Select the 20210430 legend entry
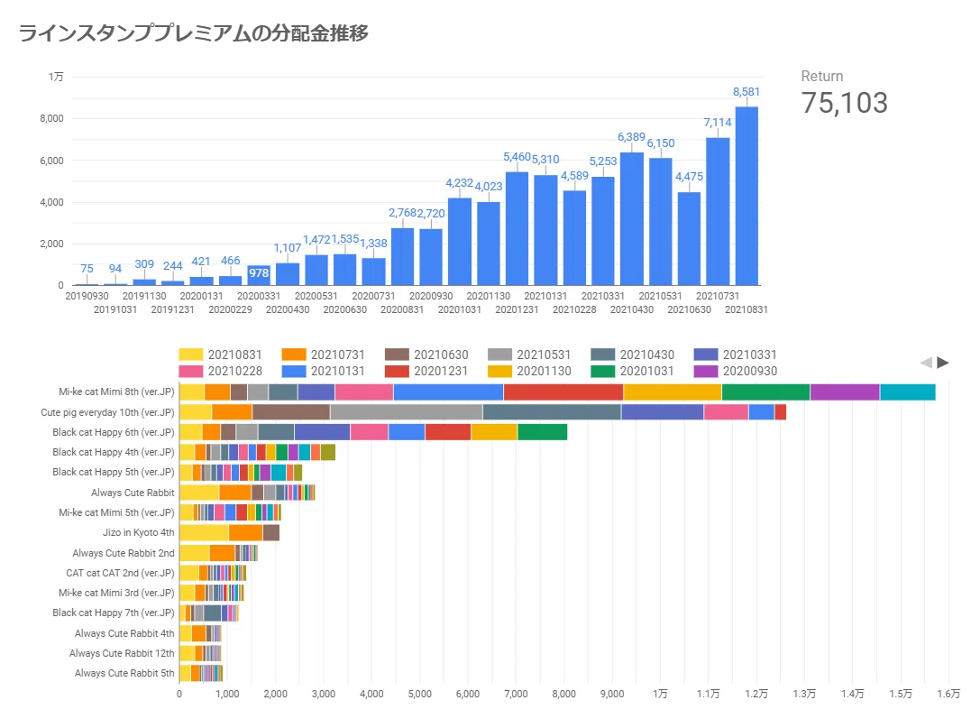This screenshot has width=971, height=728. [632, 355]
